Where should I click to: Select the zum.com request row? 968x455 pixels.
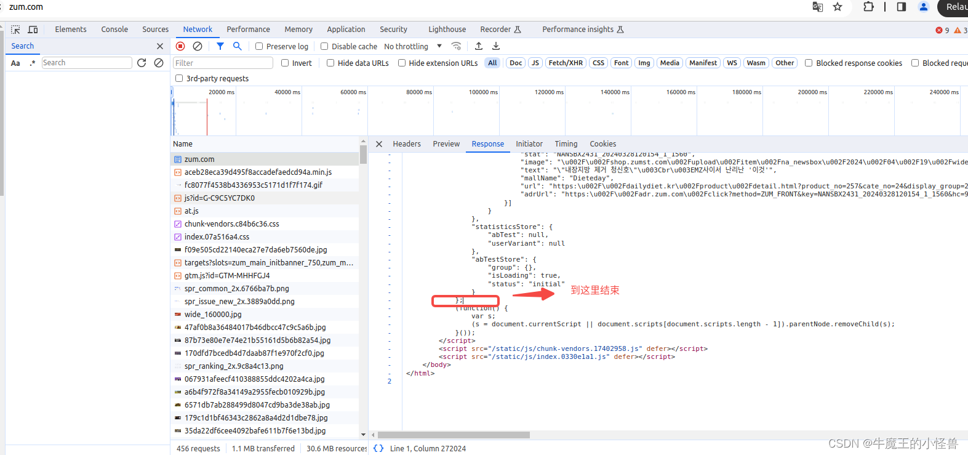265,159
